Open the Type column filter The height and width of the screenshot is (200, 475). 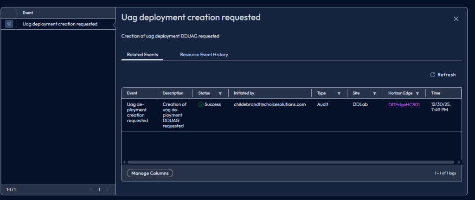(x=339, y=93)
